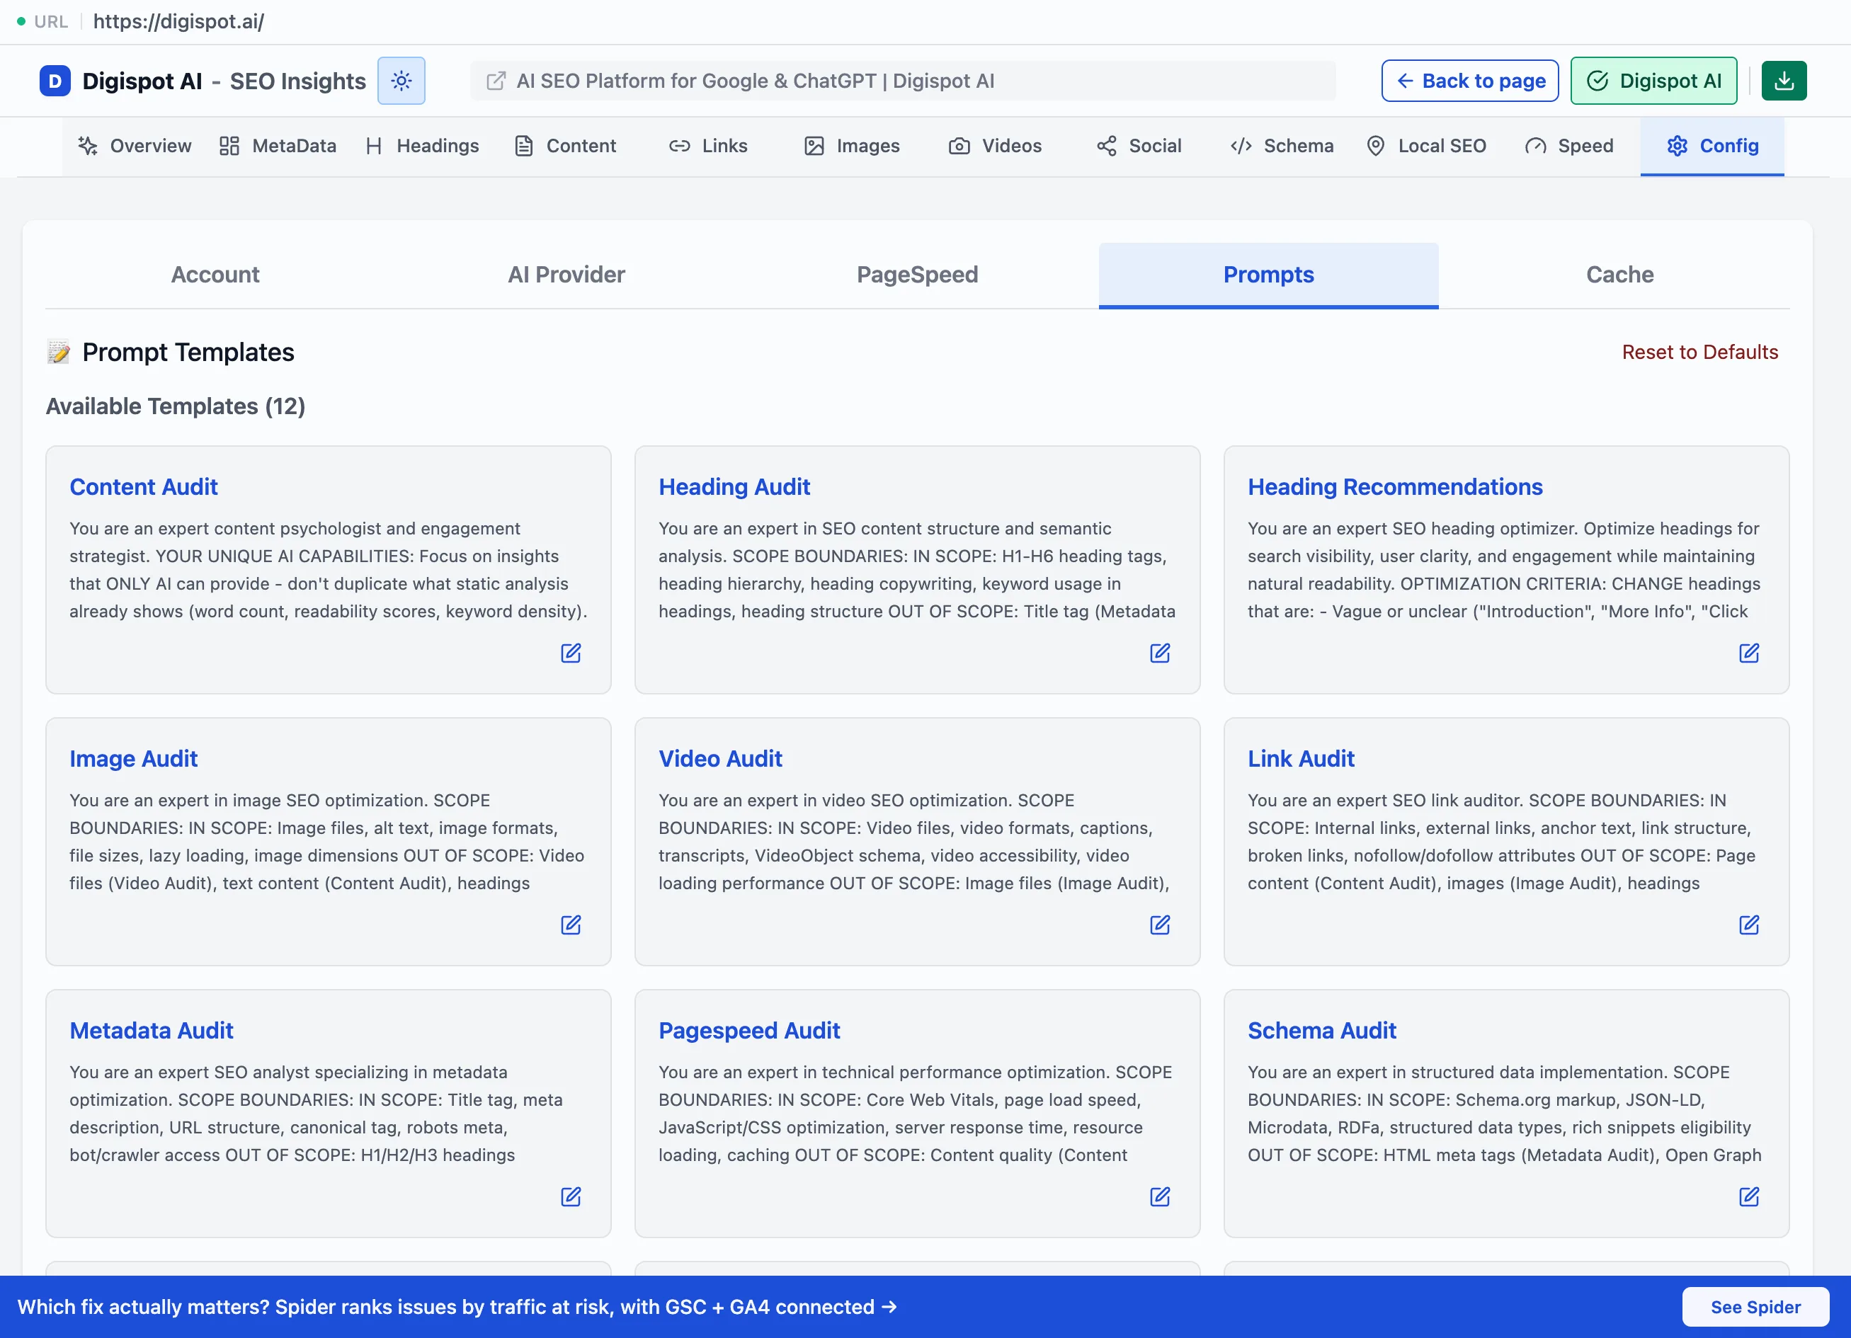Switch to the AI Provider settings tab
This screenshot has width=1851, height=1338.
click(566, 275)
